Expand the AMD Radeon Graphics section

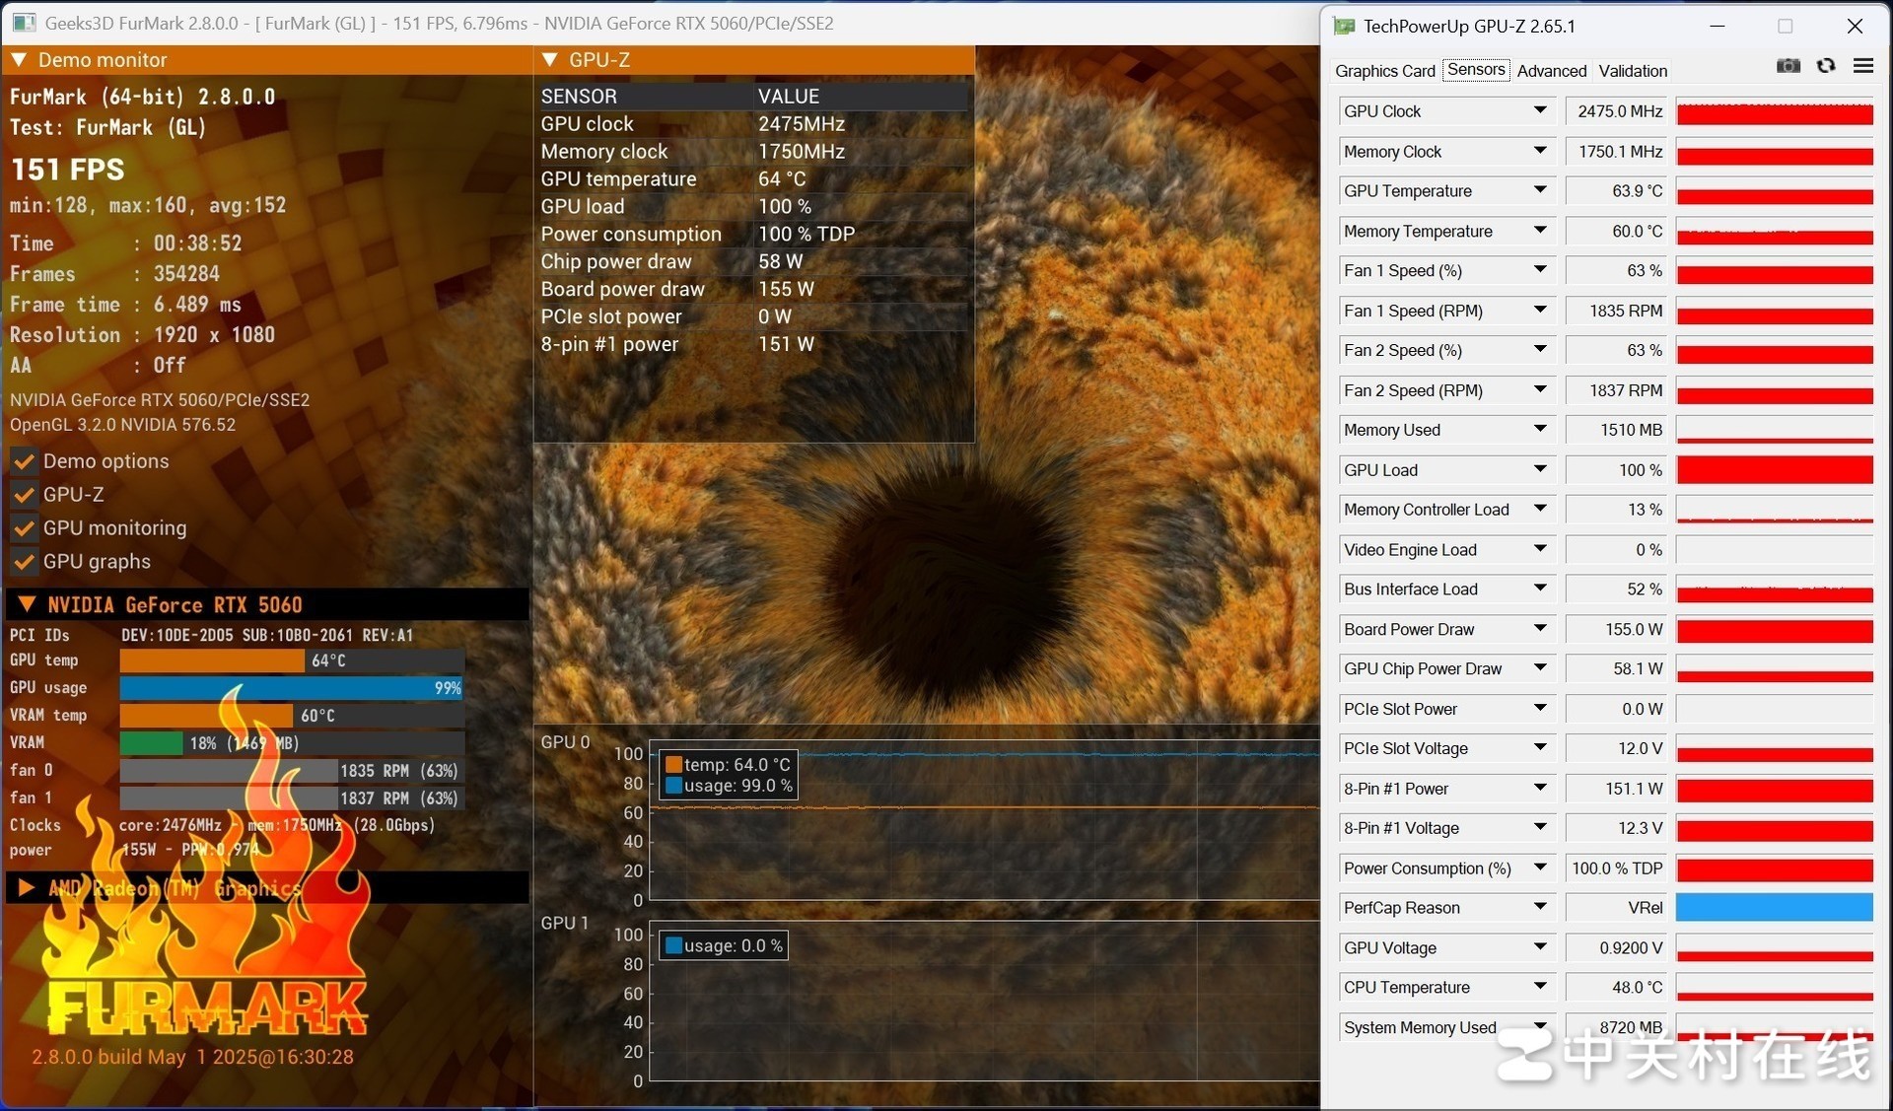27,888
